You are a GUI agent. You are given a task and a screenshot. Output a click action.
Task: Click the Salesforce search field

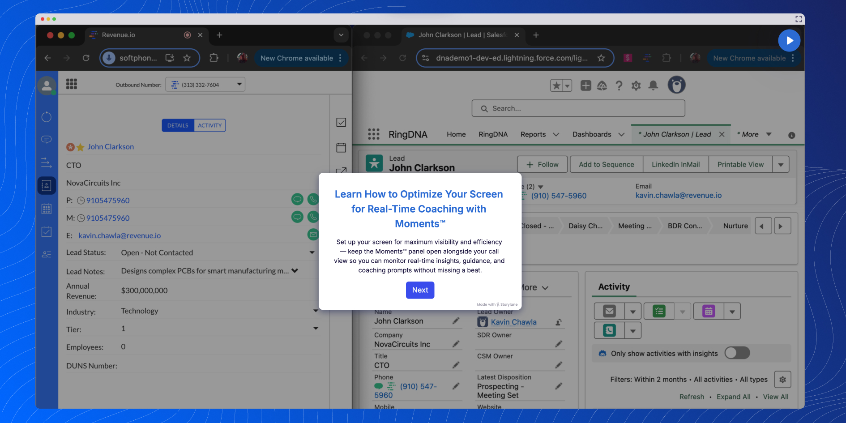(577, 108)
